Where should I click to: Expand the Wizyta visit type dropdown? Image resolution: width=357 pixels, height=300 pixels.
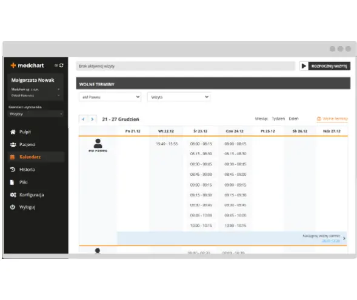[x=179, y=97]
